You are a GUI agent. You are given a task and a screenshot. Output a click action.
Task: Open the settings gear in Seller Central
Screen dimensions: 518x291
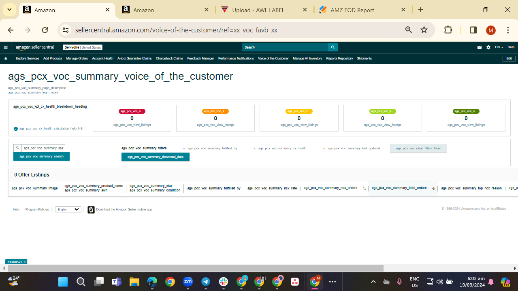[488, 47]
